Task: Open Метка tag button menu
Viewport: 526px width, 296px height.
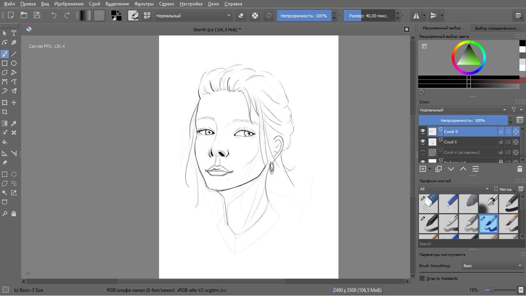Action: [504, 189]
